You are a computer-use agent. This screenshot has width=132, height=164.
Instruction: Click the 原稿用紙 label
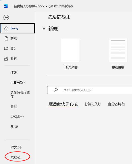118,67
